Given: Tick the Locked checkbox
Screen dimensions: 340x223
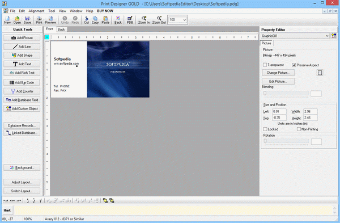Looking at the screenshot, I should (265, 129).
